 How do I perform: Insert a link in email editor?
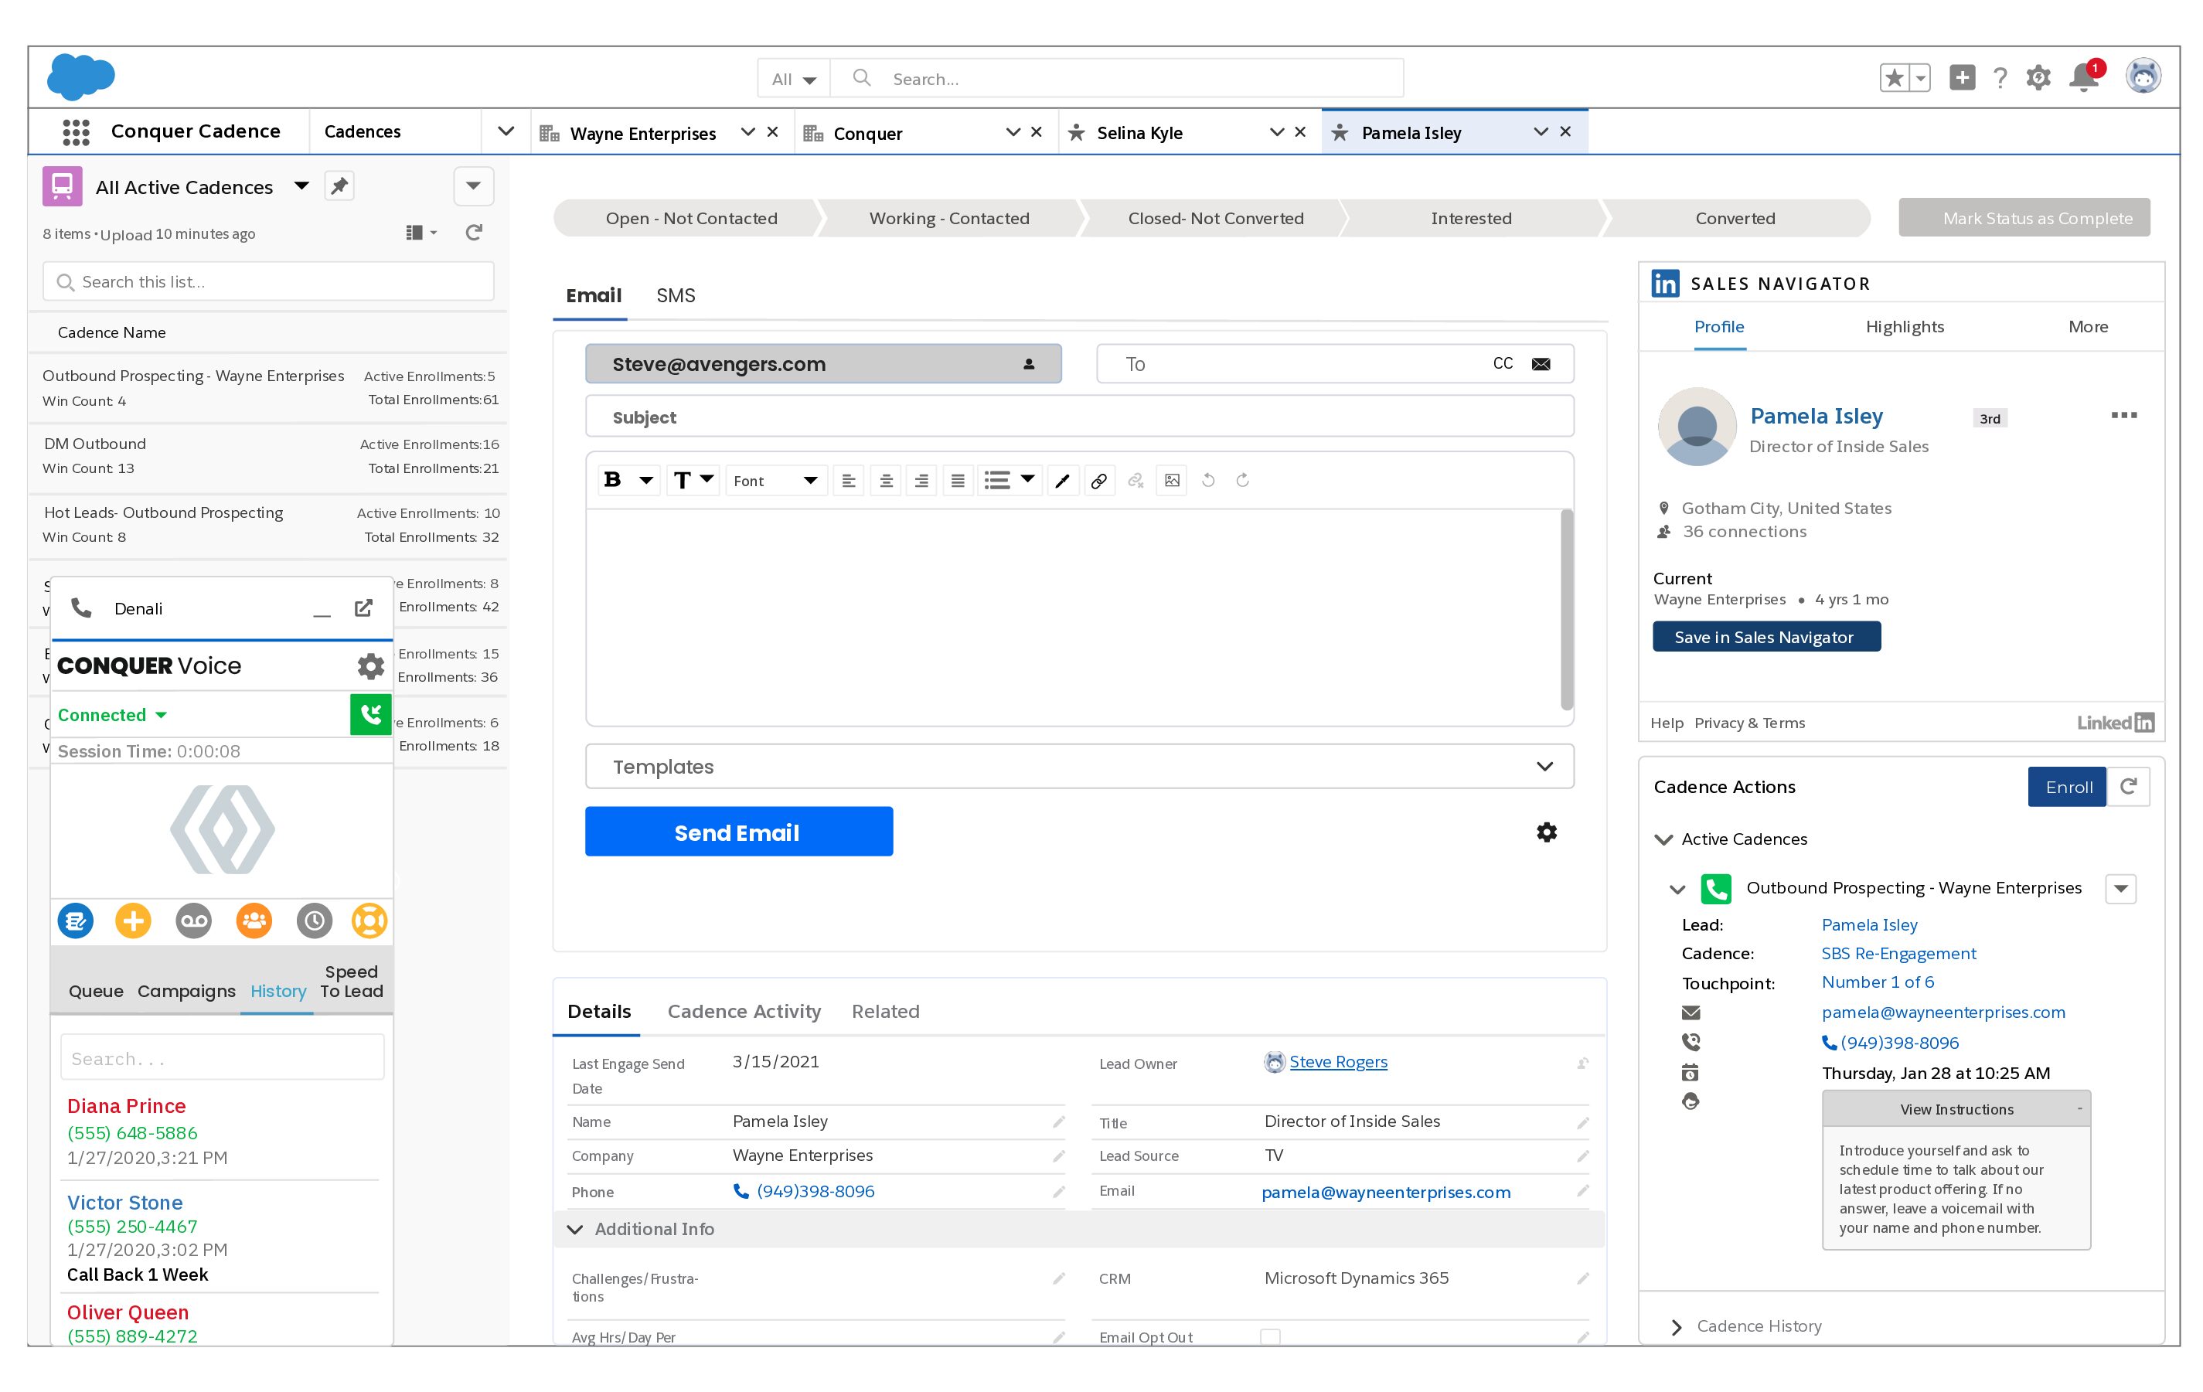tap(1098, 480)
